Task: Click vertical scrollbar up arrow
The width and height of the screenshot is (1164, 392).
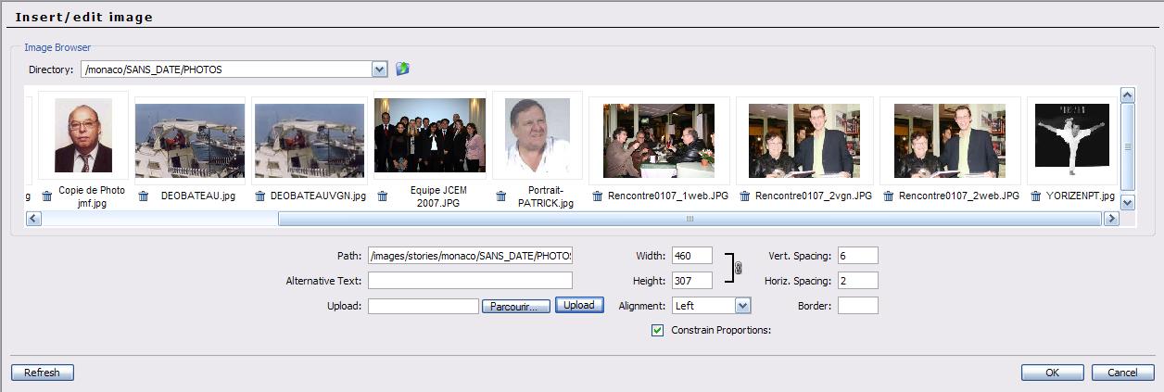Action: pyautogui.click(x=1128, y=95)
